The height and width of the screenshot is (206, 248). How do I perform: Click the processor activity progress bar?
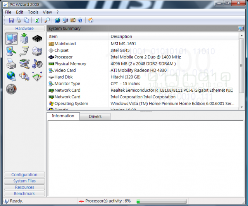point(162,201)
